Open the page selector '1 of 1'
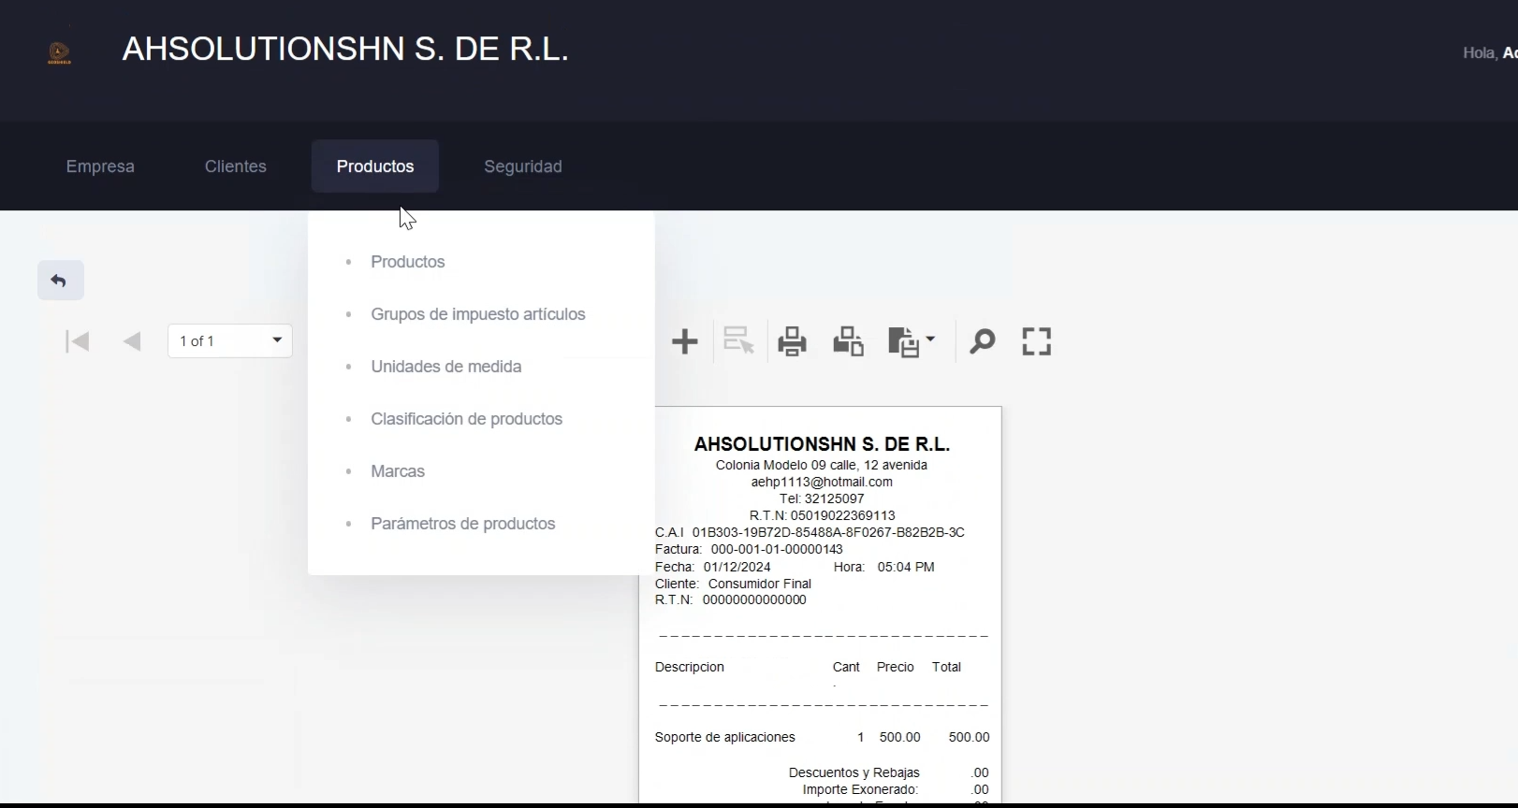The image size is (1518, 808). (x=230, y=341)
